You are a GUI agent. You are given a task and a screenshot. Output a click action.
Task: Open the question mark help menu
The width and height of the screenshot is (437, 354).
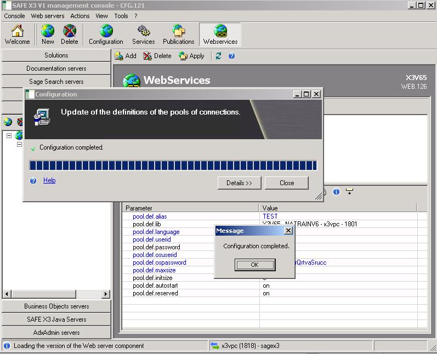point(136,16)
